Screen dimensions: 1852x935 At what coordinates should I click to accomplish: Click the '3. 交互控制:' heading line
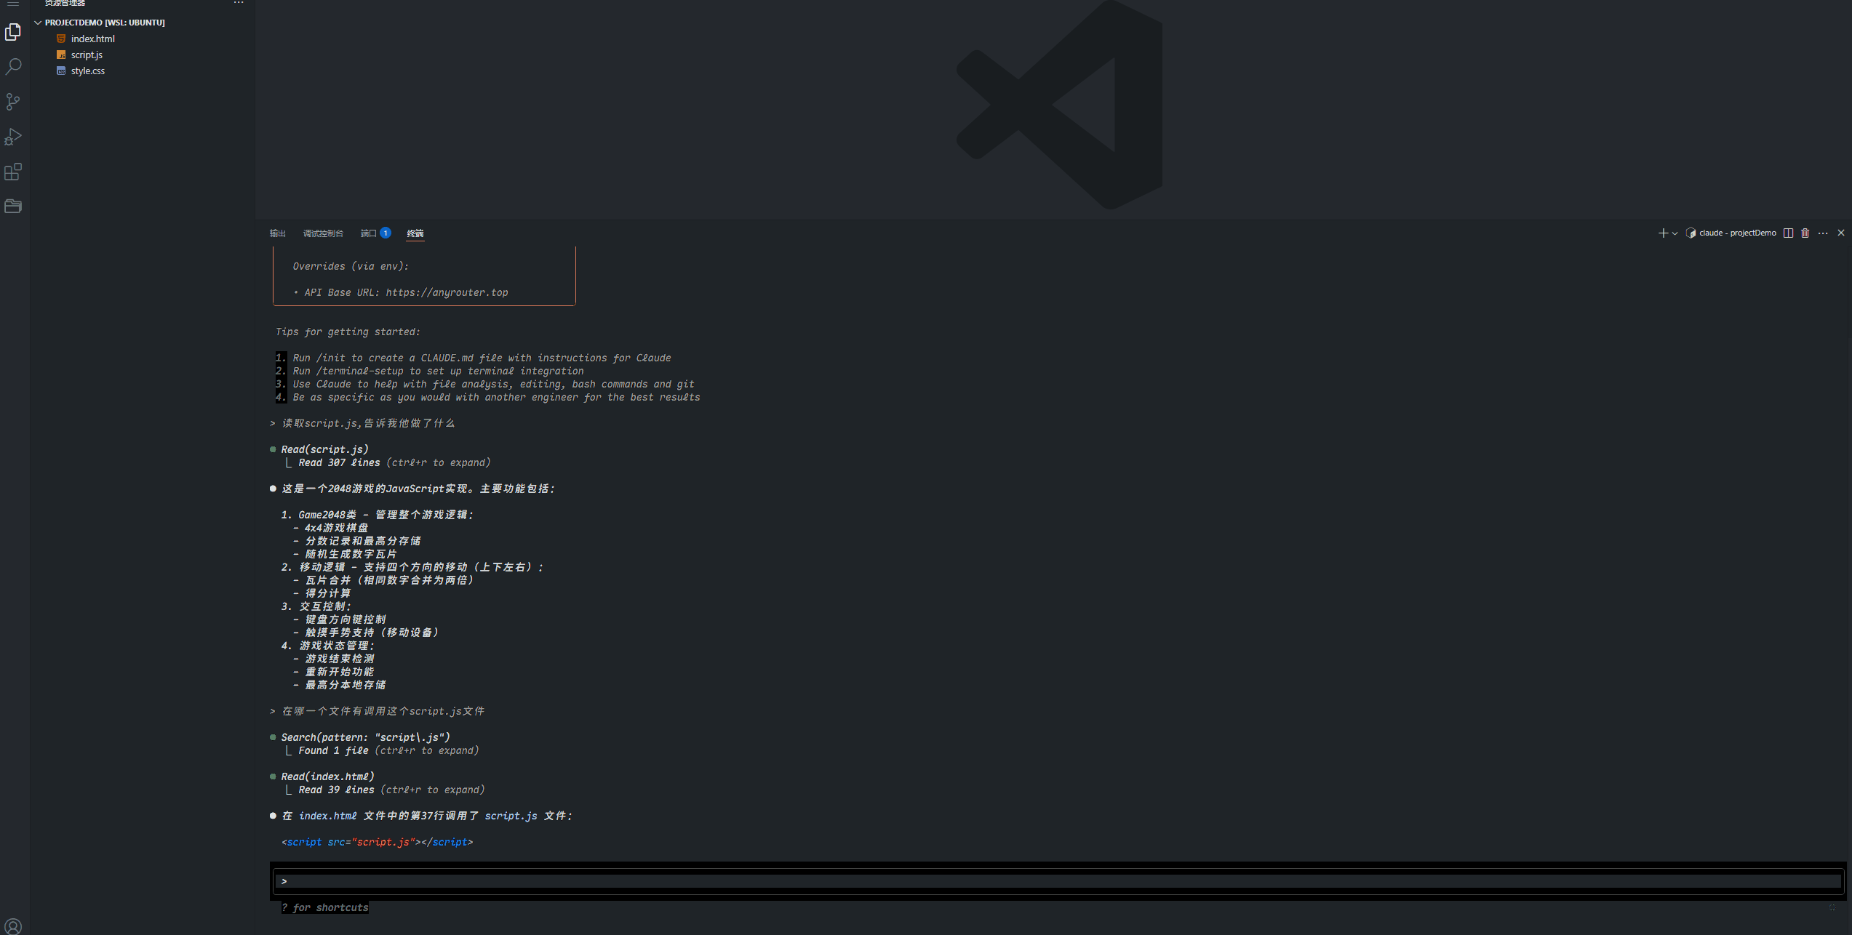tap(316, 606)
